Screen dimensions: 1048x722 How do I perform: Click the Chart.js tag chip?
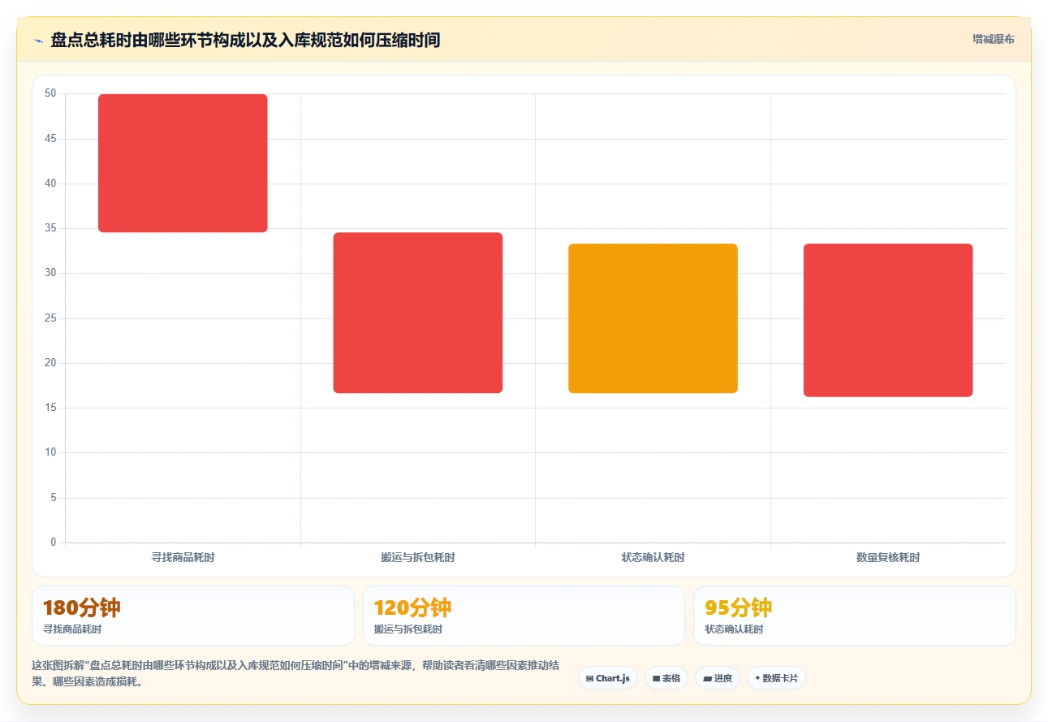(x=608, y=678)
